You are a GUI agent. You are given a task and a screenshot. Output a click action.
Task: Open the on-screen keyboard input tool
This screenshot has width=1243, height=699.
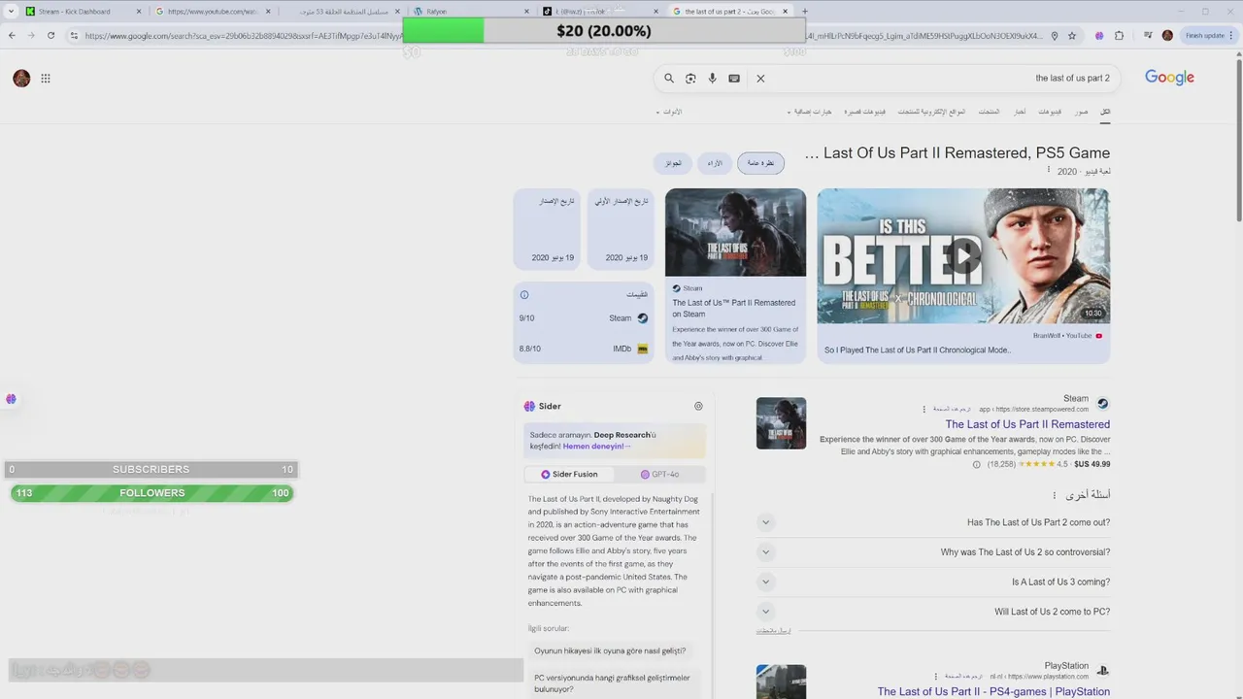(x=734, y=79)
